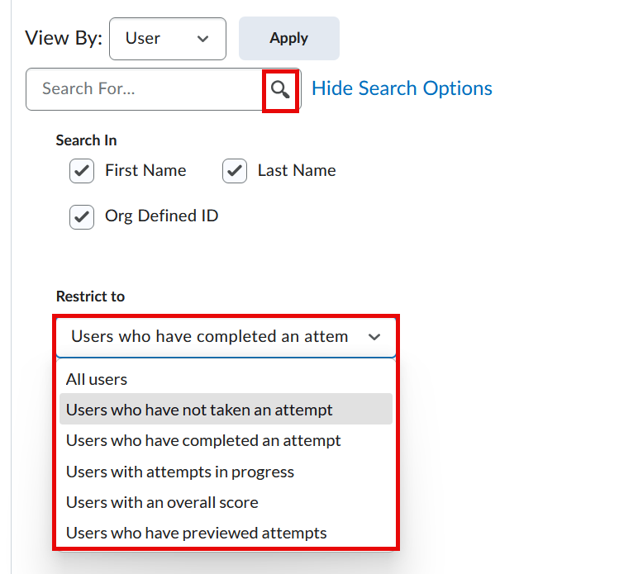This screenshot has height=574, width=619.
Task: Select Users who have completed an attempt option
Action: (x=203, y=441)
